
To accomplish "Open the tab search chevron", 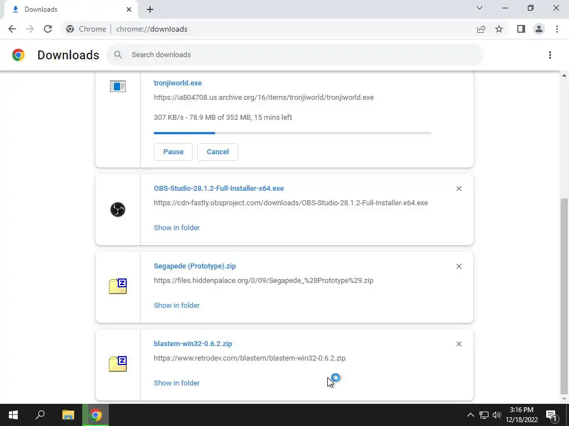I will click(x=480, y=8).
